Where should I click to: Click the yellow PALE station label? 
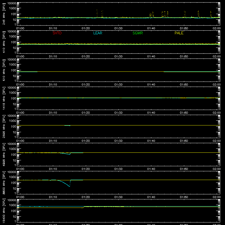(x=179, y=33)
